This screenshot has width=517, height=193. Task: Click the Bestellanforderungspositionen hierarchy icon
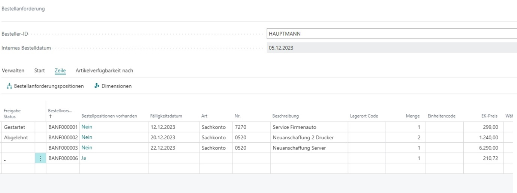[9, 86]
